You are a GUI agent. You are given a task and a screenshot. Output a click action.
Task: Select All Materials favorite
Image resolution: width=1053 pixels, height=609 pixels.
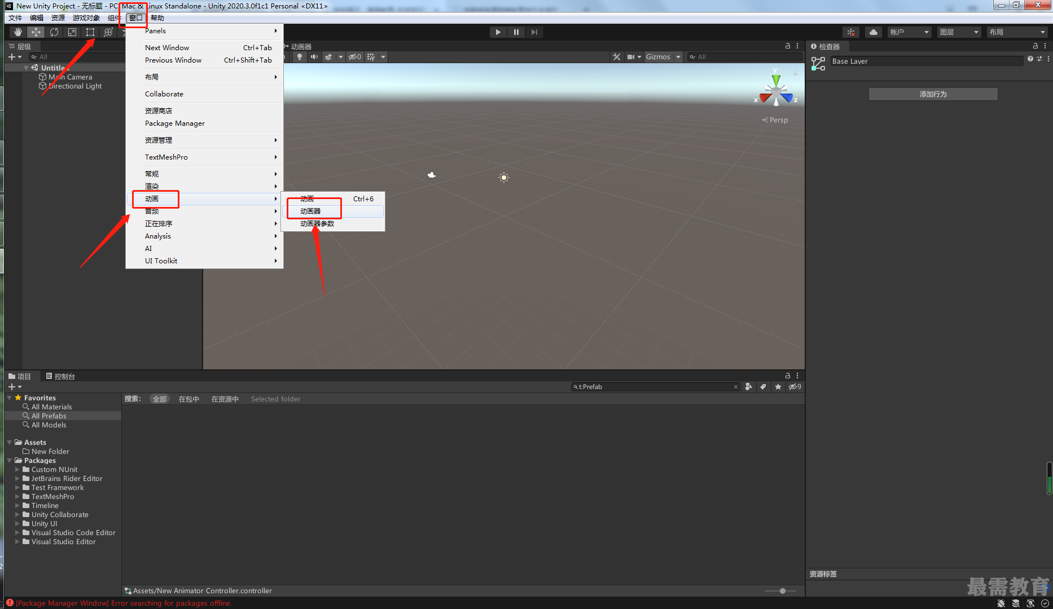coord(51,407)
